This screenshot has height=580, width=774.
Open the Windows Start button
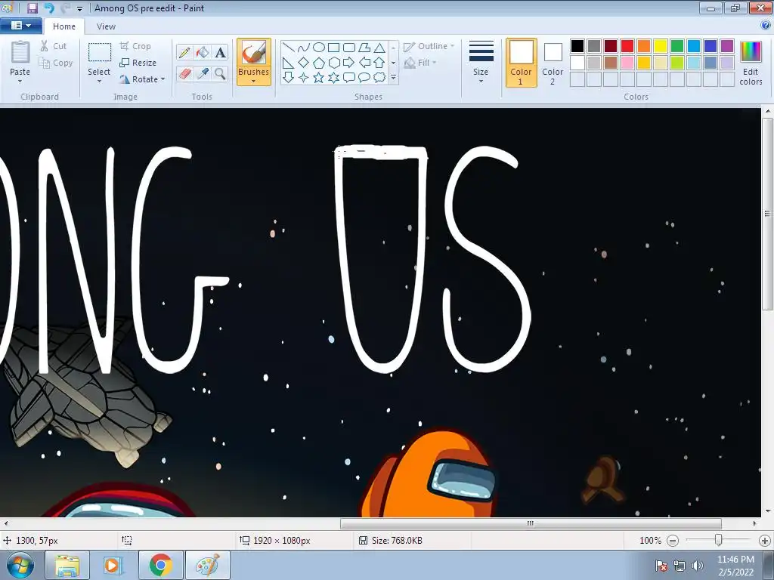coord(20,565)
